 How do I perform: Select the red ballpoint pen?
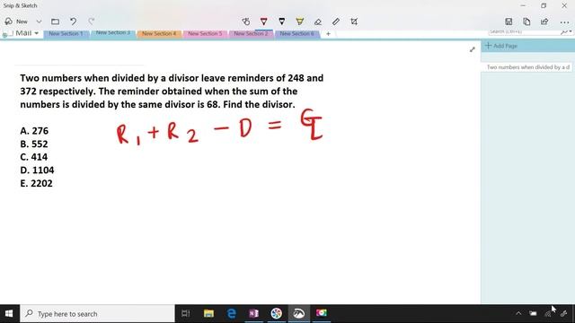263,22
